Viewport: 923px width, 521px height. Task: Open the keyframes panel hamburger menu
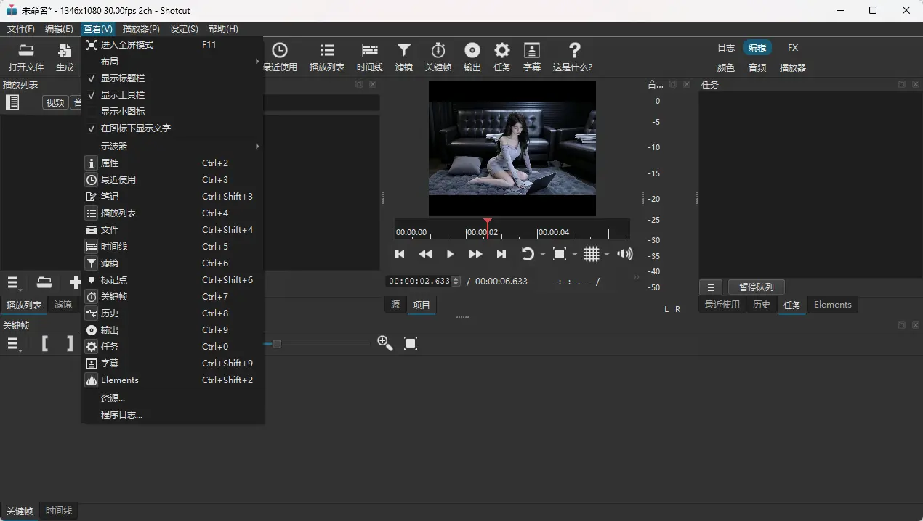pyautogui.click(x=13, y=344)
